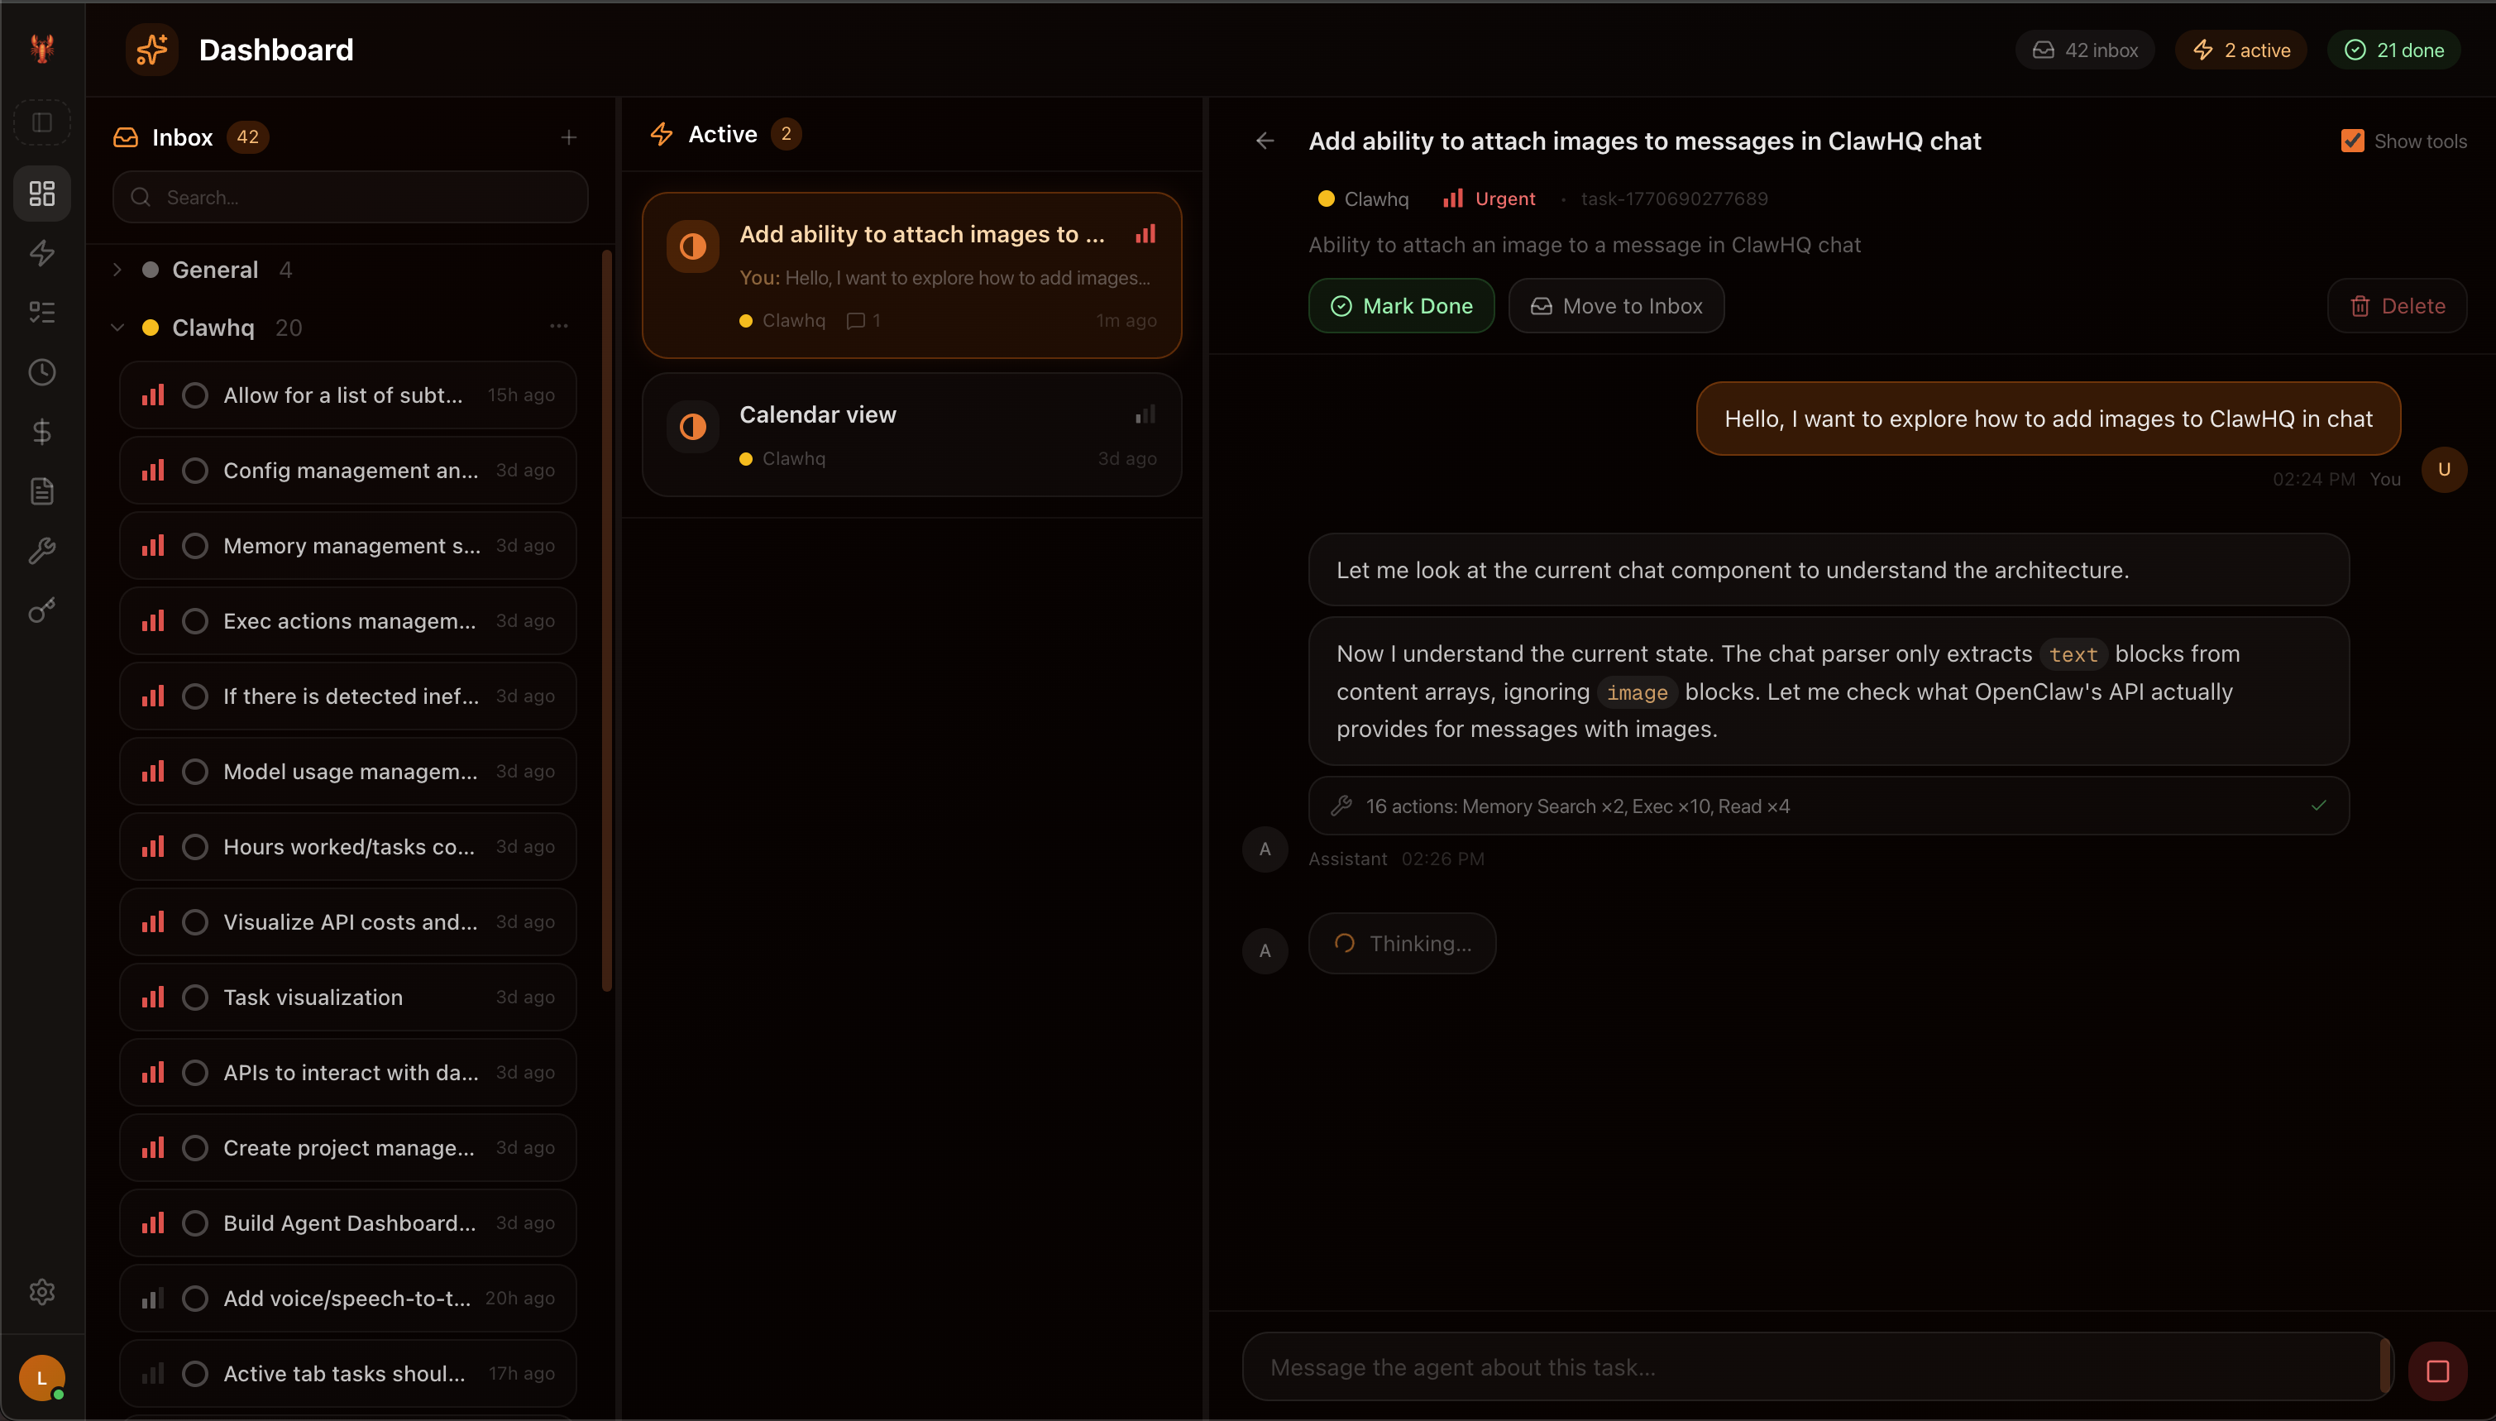2496x1421 pixels.
Task: Open the billing dollar icon in sidebar
Action: 42,432
